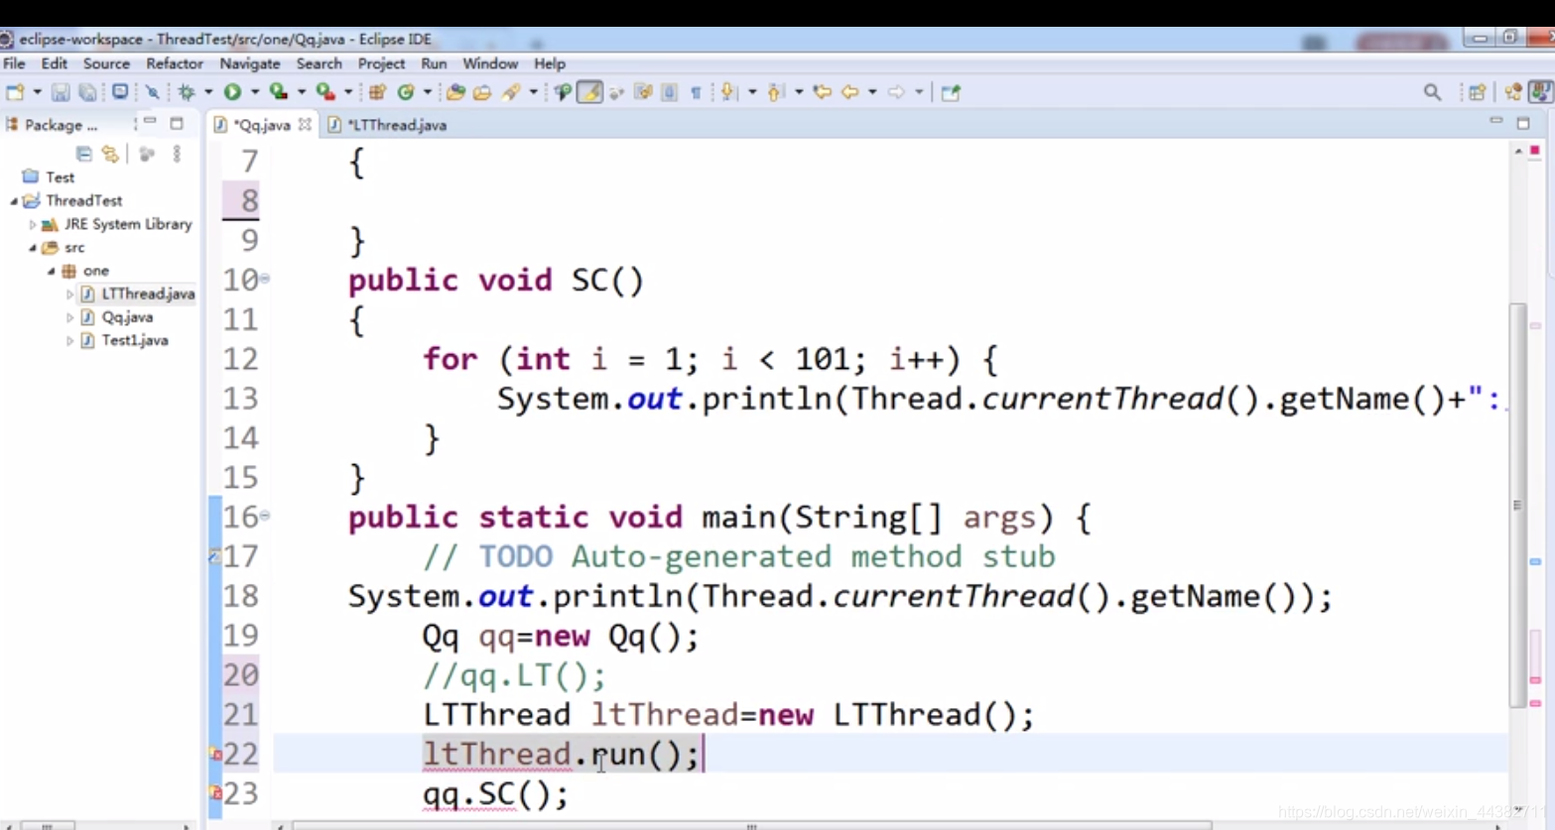This screenshot has height=830, width=1555.
Task: Open the Help menu
Action: click(550, 63)
